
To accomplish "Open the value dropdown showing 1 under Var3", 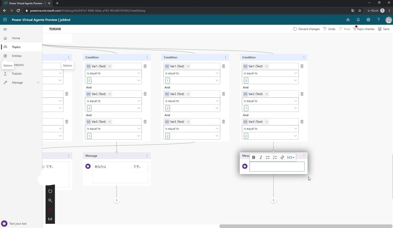I will pyautogui.click(x=113, y=136).
